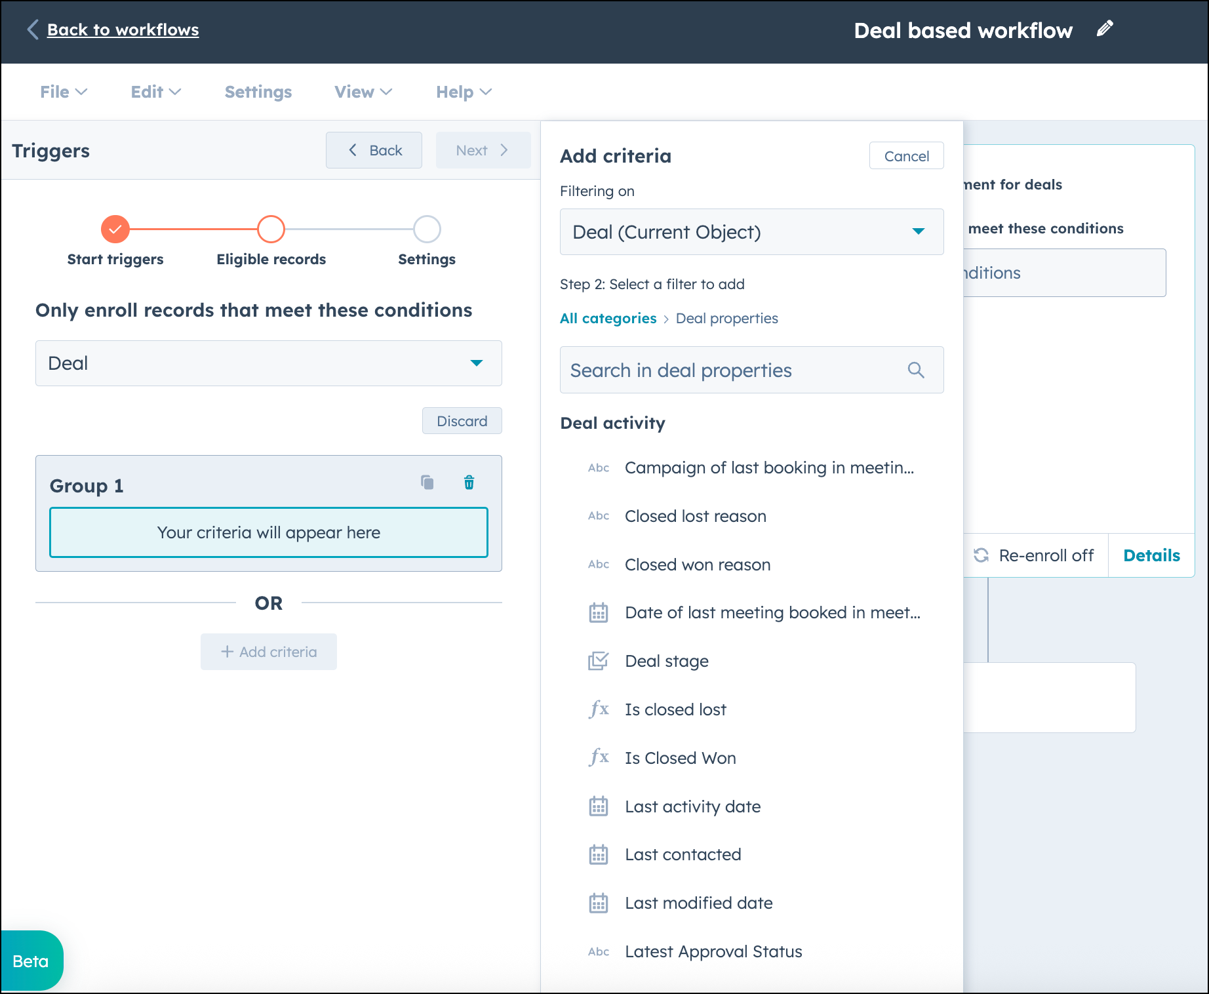Select the Eligible records step circle

point(271,229)
